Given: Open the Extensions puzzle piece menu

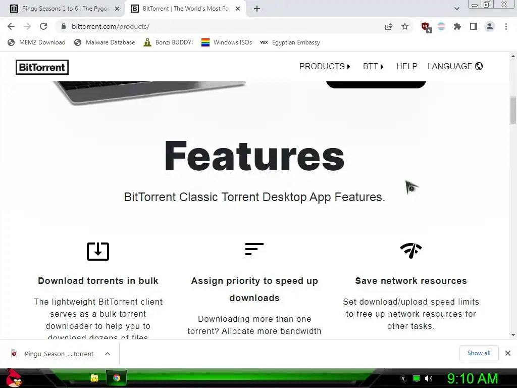Looking at the screenshot, I should (457, 26).
